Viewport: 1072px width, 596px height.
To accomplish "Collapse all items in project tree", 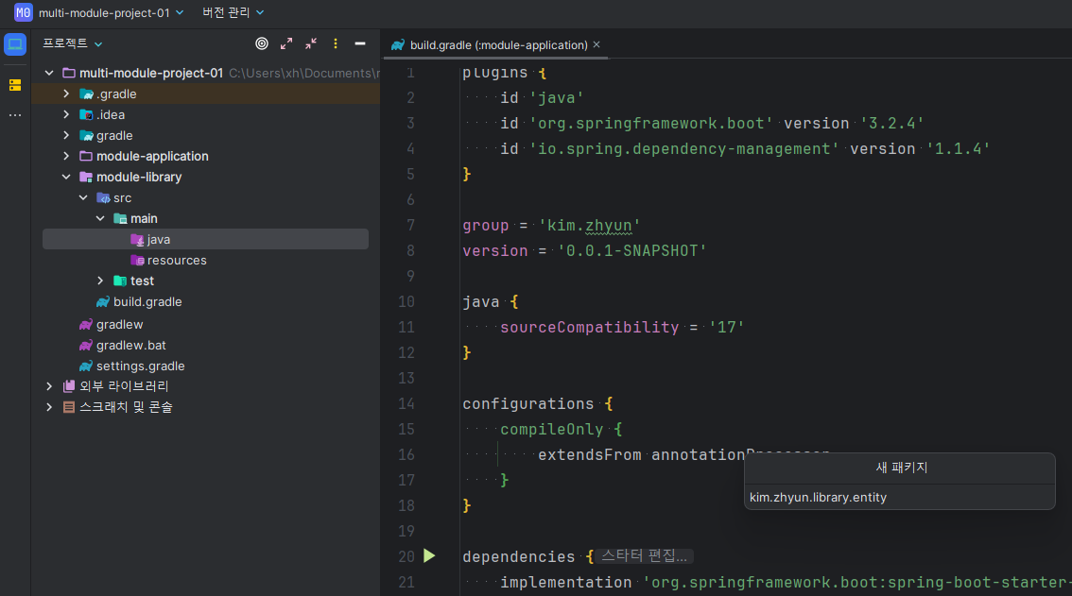I will click(311, 43).
